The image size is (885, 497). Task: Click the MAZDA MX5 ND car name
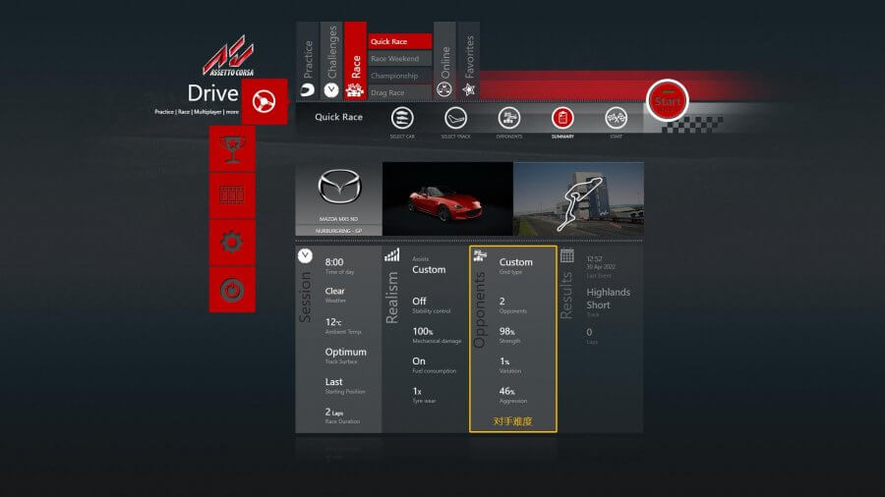pos(338,219)
